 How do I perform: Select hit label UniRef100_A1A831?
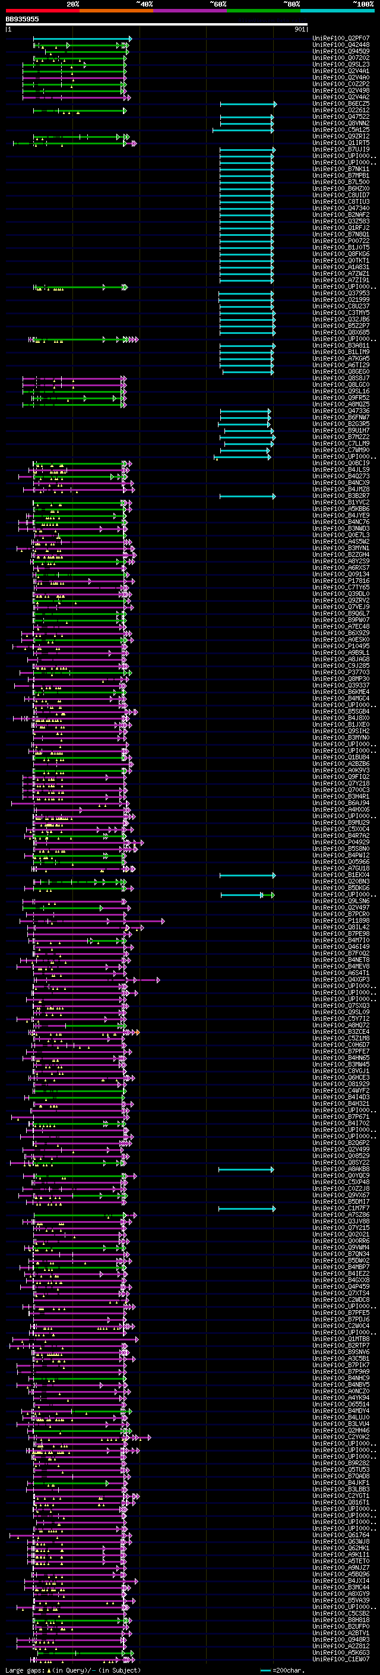[x=341, y=267]
